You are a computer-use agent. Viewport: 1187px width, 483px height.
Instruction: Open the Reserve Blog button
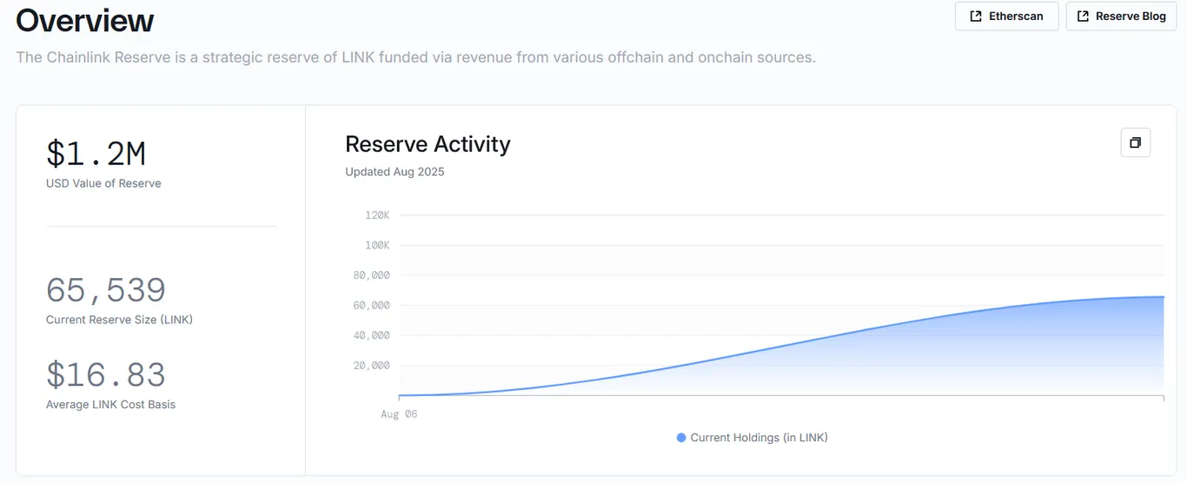coord(1121,17)
